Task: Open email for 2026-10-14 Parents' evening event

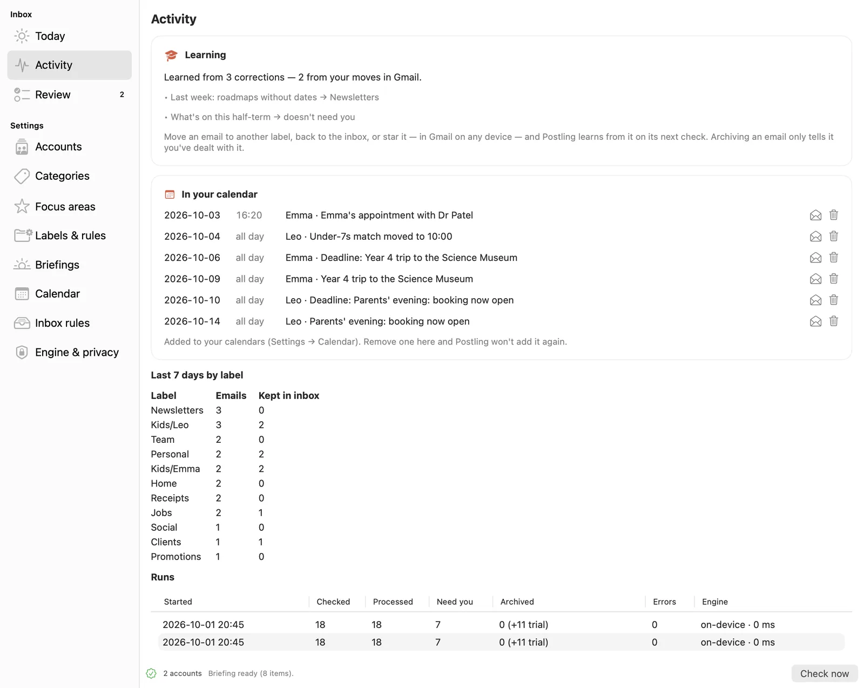Action: click(x=815, y=321)
